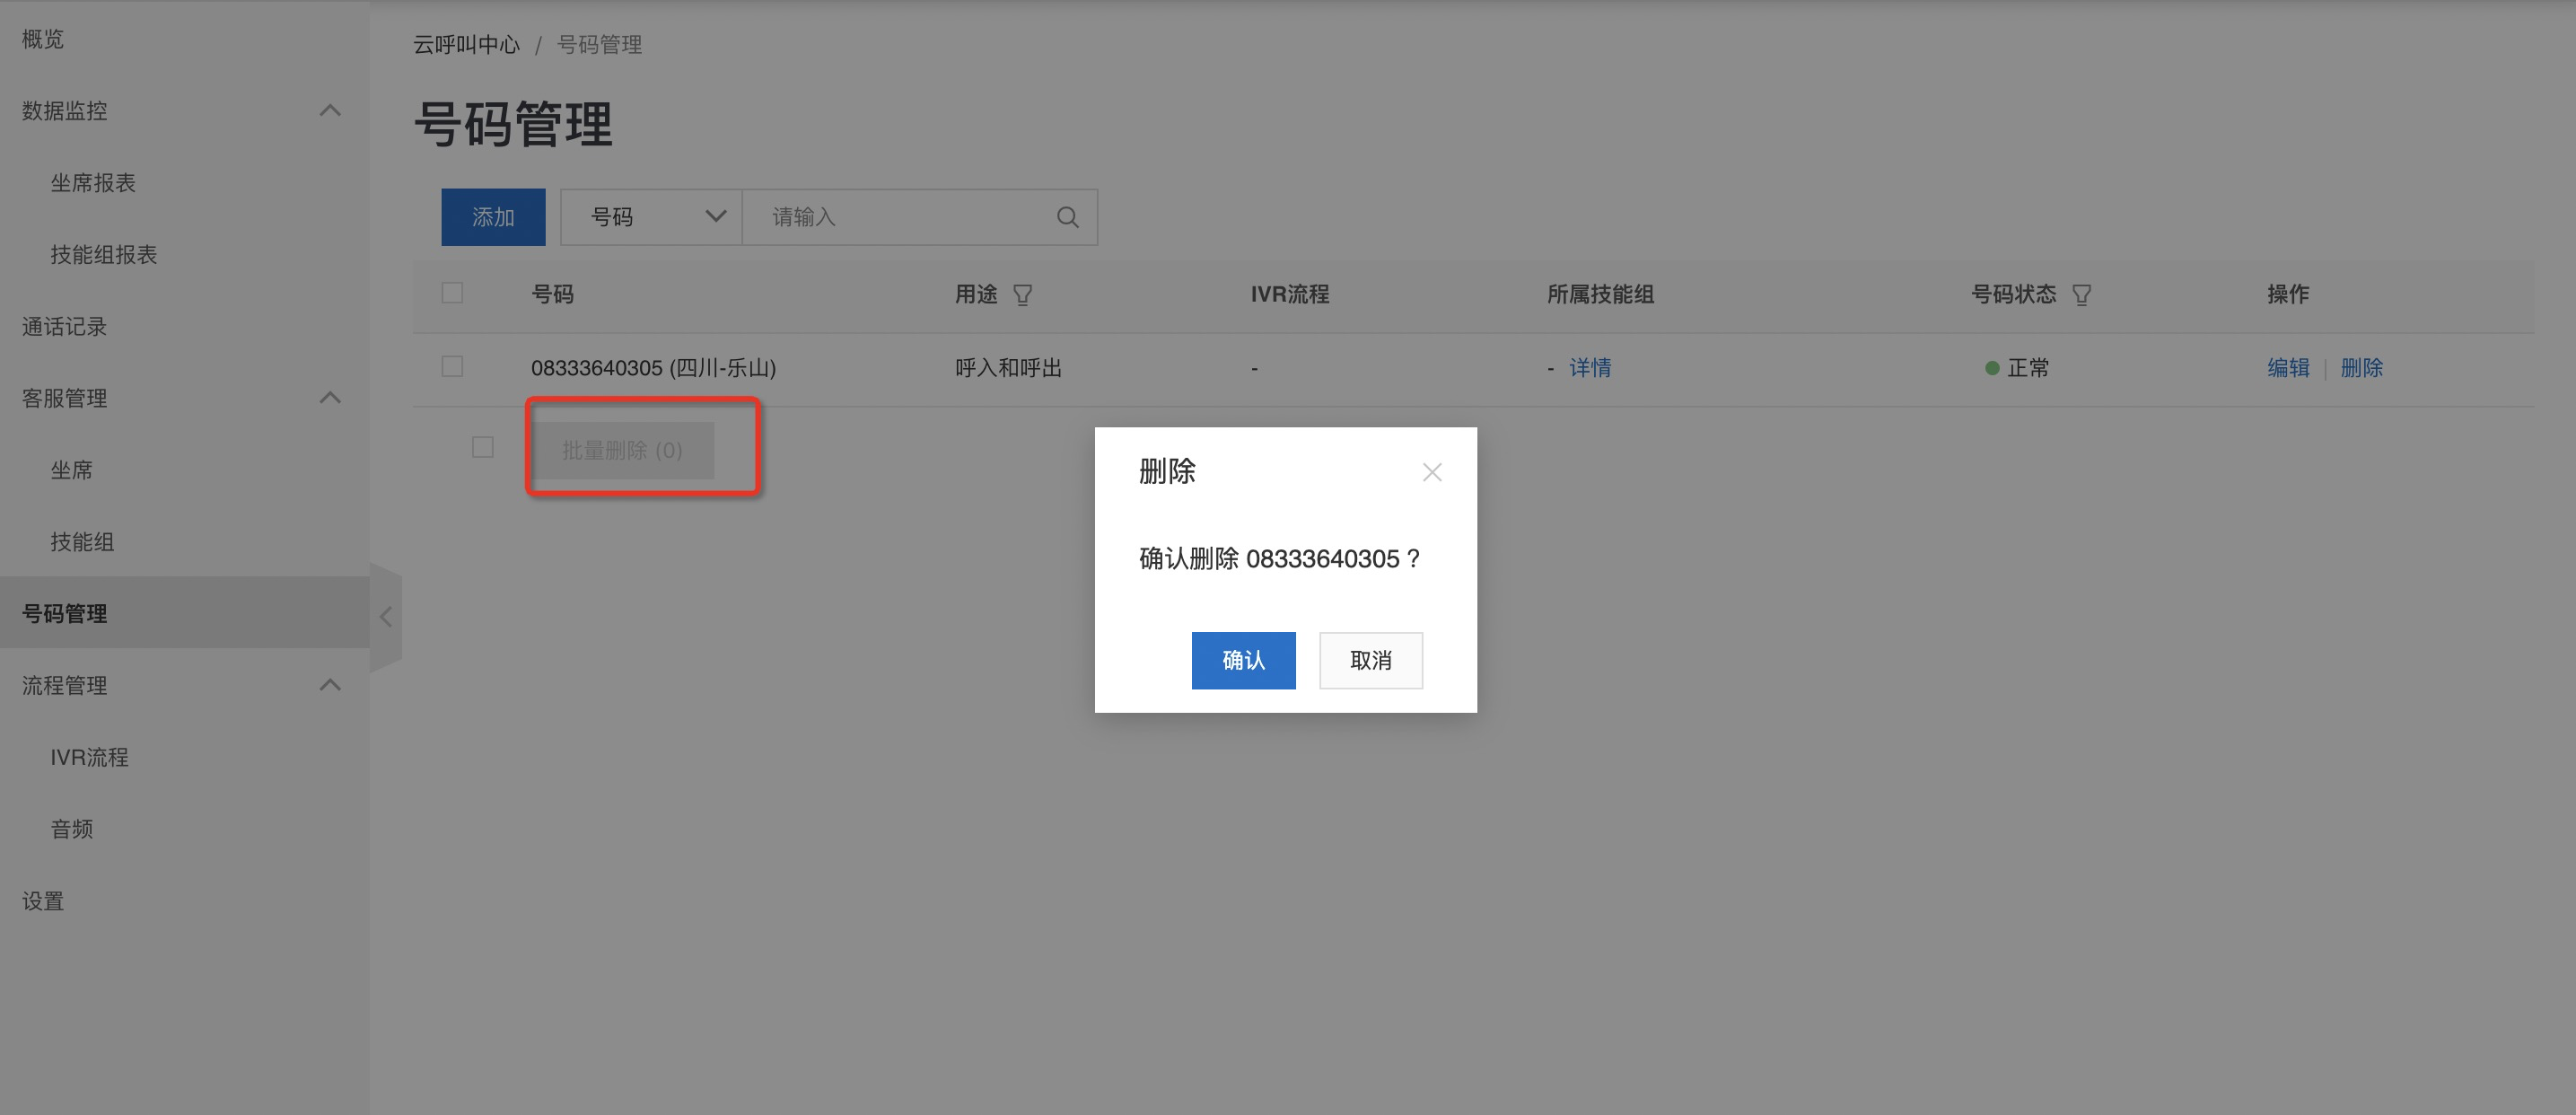This screenshot has width=2576, height=1115.
Task: Open 设置 in the sidebar
Action: click(x=43, y=901)
